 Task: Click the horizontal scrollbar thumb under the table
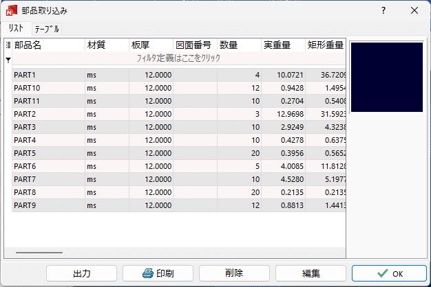pyautogui.click(x=39, y=253)
